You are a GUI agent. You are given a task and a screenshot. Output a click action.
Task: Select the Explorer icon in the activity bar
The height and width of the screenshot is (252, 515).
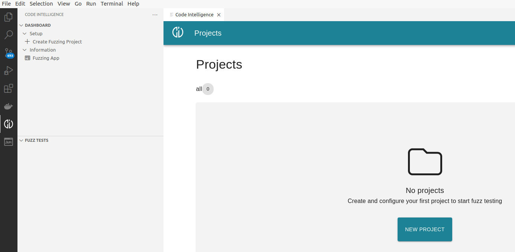click(x=8, y=17)
